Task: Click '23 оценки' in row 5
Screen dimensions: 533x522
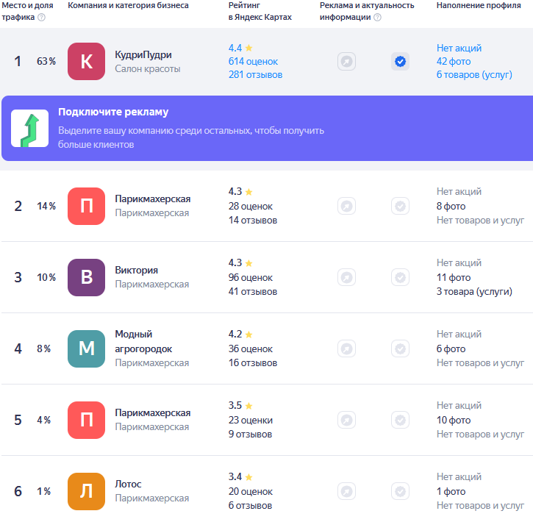Action: pos(251,421)
